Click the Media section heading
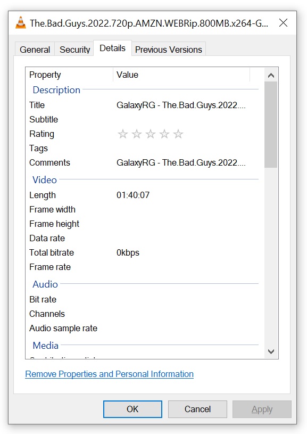 (45, 346)
